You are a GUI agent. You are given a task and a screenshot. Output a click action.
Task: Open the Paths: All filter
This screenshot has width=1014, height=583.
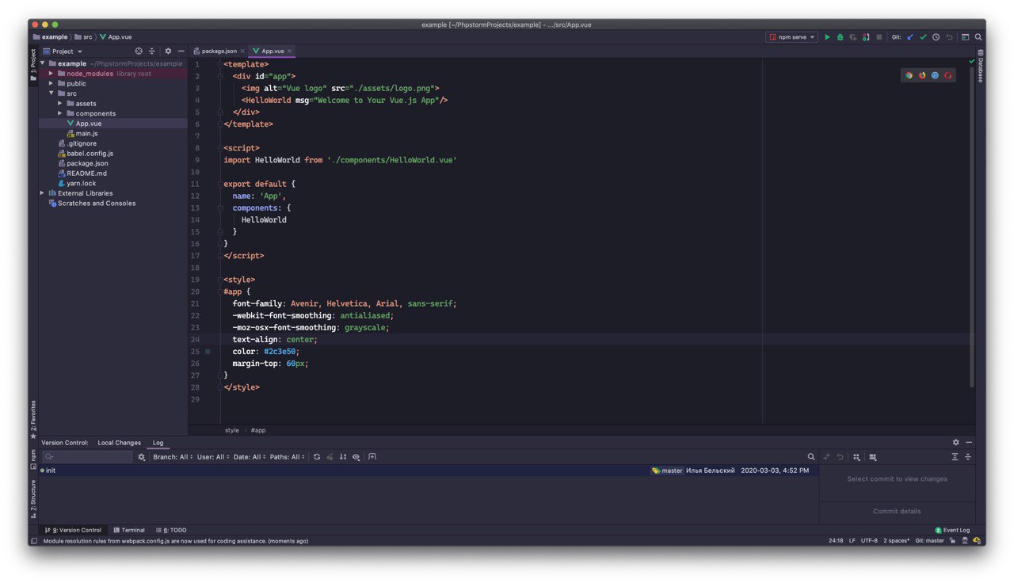tap(288, 457)
